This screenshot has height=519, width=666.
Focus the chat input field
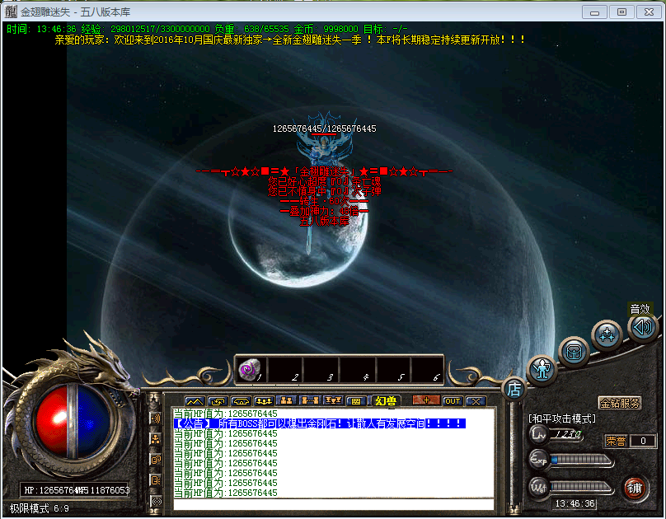point(334,504)
